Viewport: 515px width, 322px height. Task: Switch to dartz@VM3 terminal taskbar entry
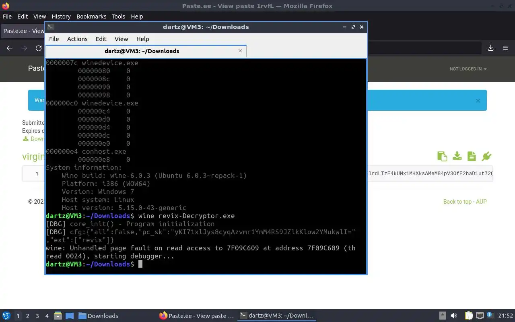tap(276, 316)
